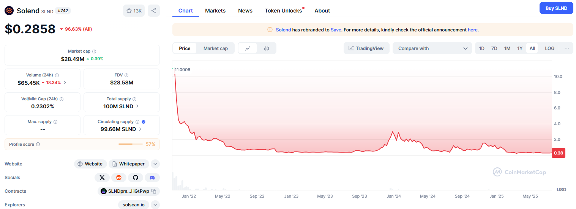This screenshot has height=209, width=576.
Task: Switch to the Token Unlocks tab
Action: coord(284,11)
